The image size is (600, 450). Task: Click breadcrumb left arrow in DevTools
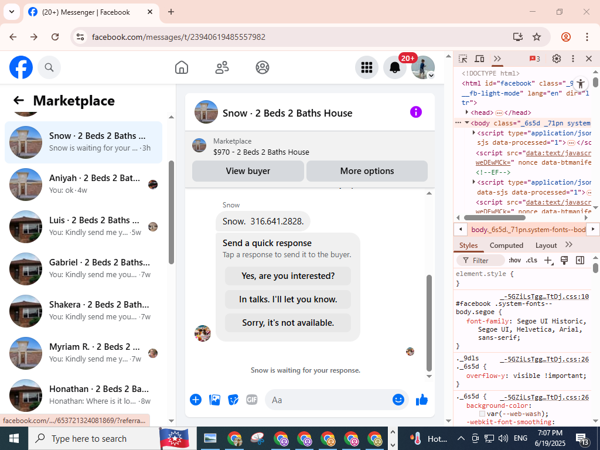(x=461, y=229)
